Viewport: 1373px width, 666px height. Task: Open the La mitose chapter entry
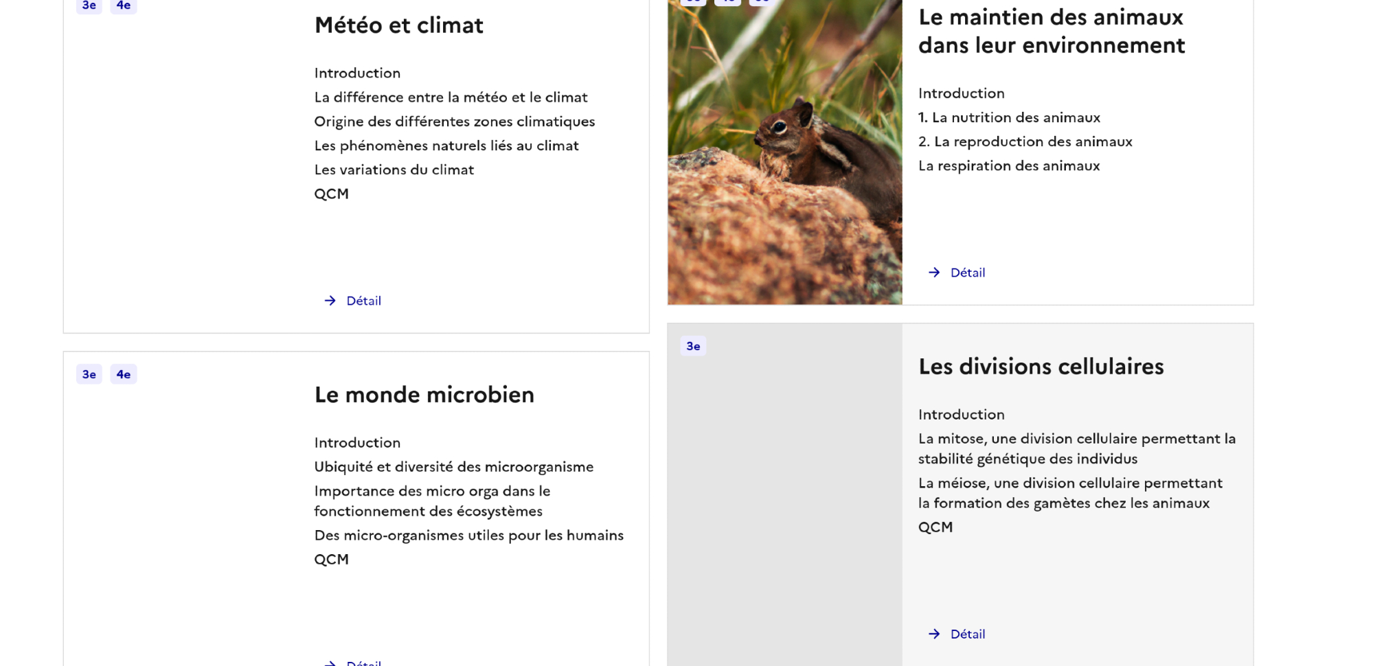point(1076,448)
